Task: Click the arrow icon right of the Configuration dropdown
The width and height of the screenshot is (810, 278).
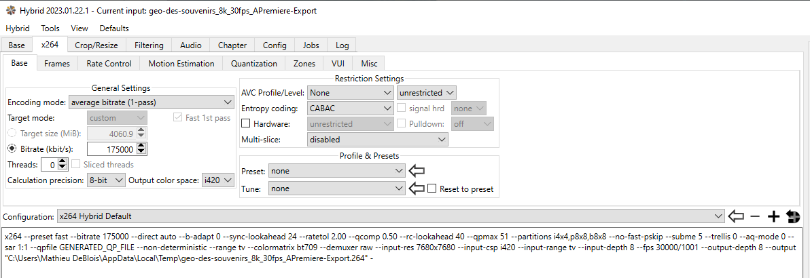Action: 736,216
